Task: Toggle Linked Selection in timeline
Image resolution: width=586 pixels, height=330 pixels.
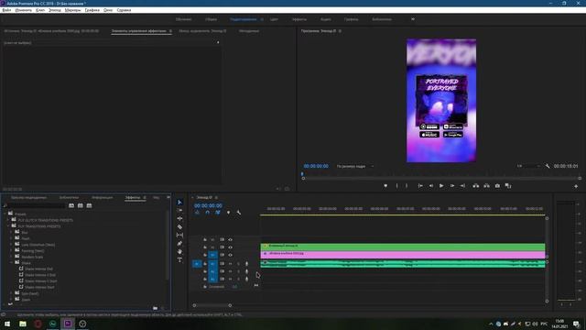Action: pyautogui.click(x=218, y=213)
